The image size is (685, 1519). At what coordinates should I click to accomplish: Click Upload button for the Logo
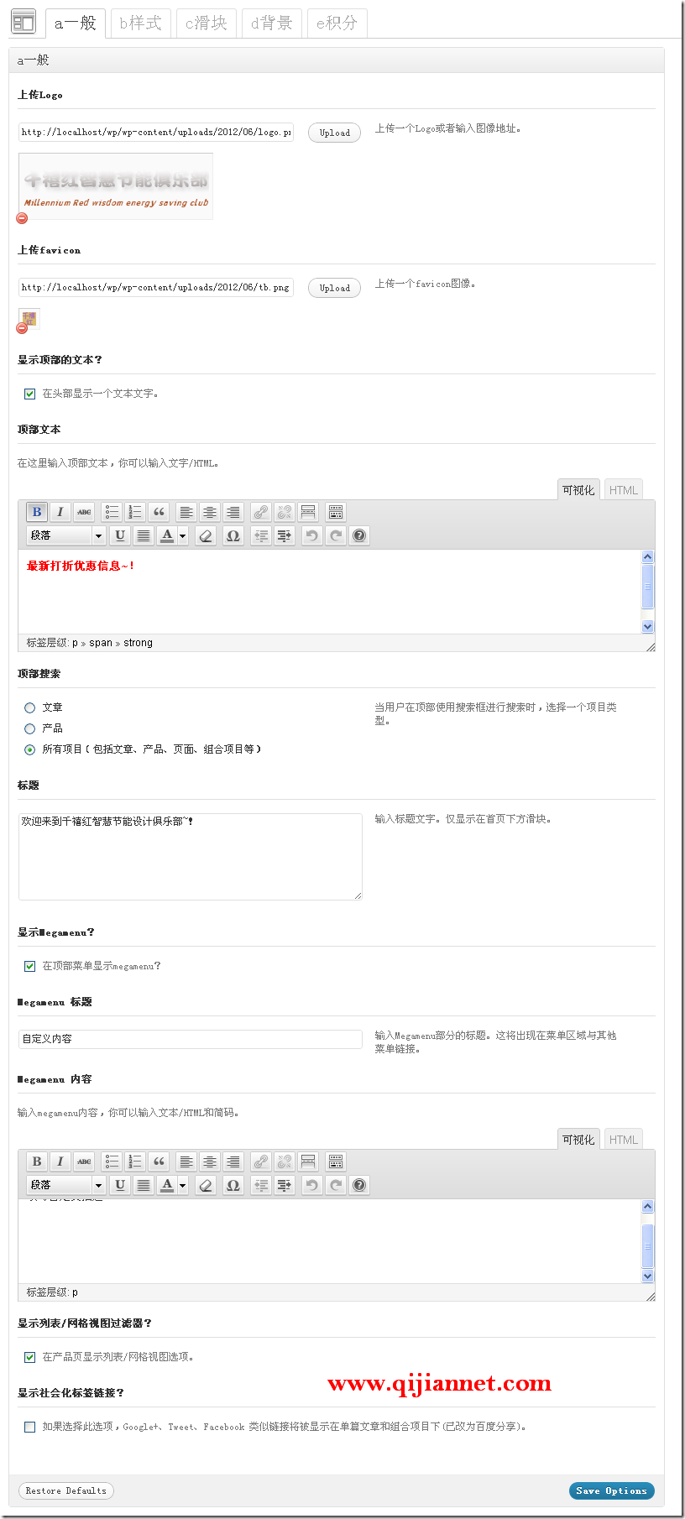click(335, 133)
